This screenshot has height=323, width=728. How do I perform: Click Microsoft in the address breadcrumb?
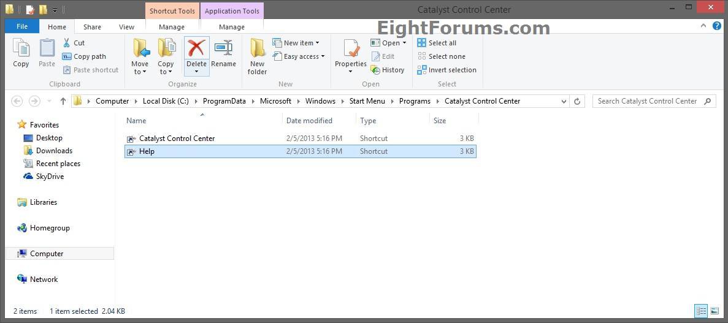[x=276, y=101]
